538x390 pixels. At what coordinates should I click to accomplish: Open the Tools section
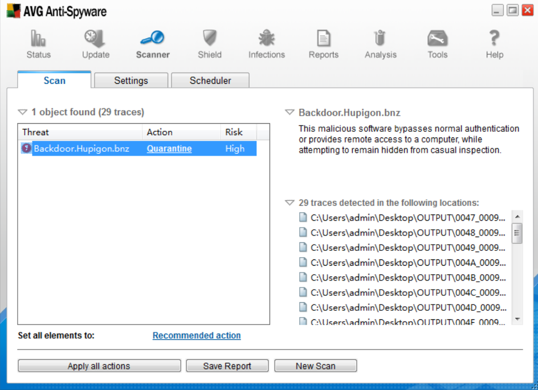click(x=438, y=44)
